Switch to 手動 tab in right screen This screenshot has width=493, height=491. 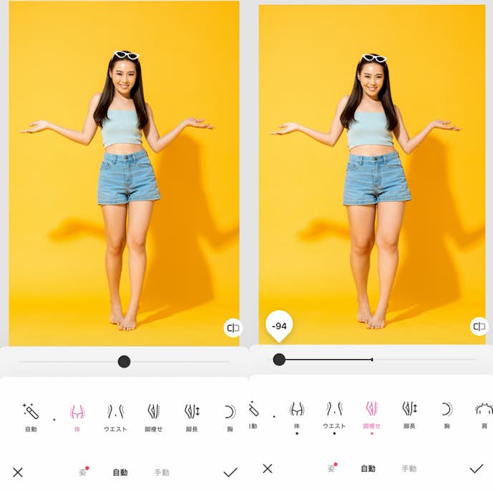pyautogui.click(x=409, y=469)
